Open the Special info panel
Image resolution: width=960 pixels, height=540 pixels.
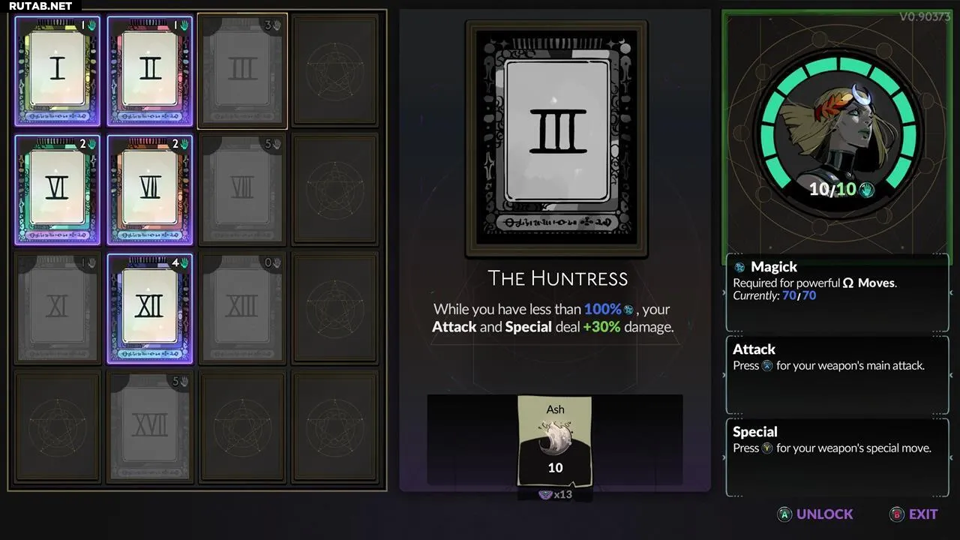pyautogui.click(x=837, y=457)
